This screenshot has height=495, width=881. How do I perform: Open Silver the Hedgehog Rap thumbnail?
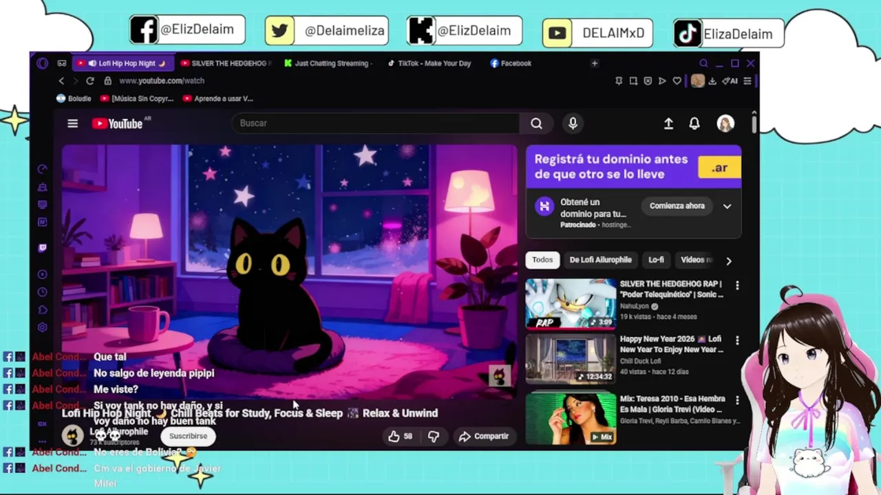pyautogui.click(x=571, y=303)
